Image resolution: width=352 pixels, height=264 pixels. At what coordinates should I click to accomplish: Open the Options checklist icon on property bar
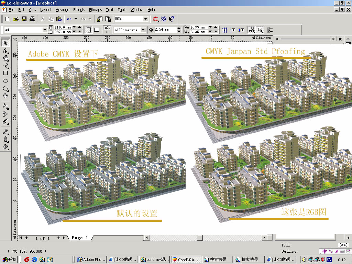[270, 30]
